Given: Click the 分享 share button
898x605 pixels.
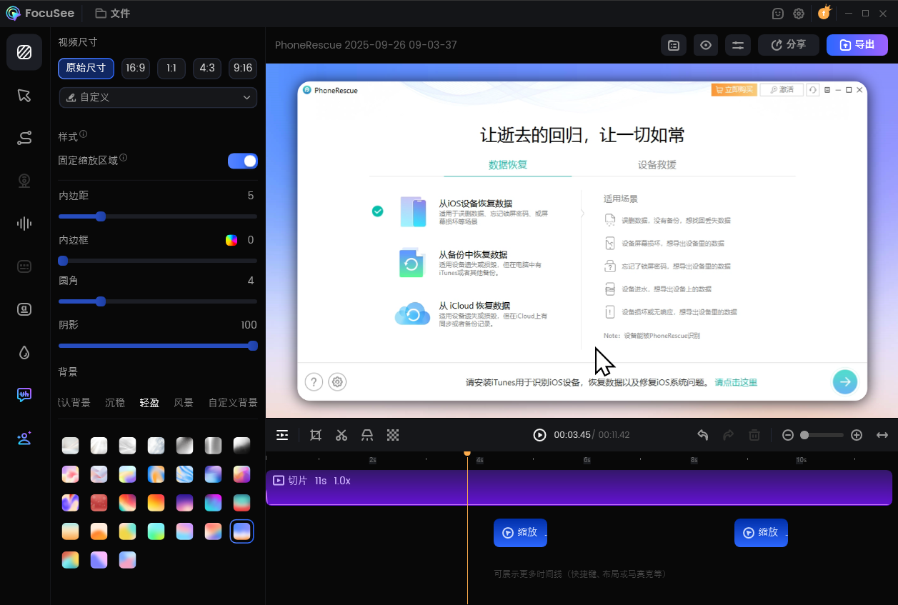Looking at the screenshot, I should coord(789,45).
